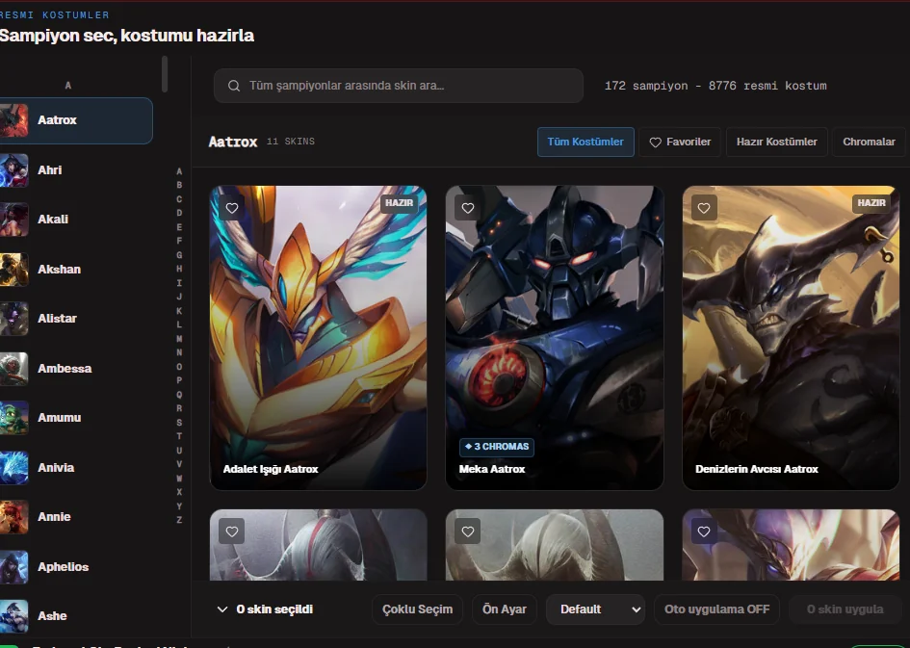
Task: Click the champion list scrollbar
Action: point(165,74)
